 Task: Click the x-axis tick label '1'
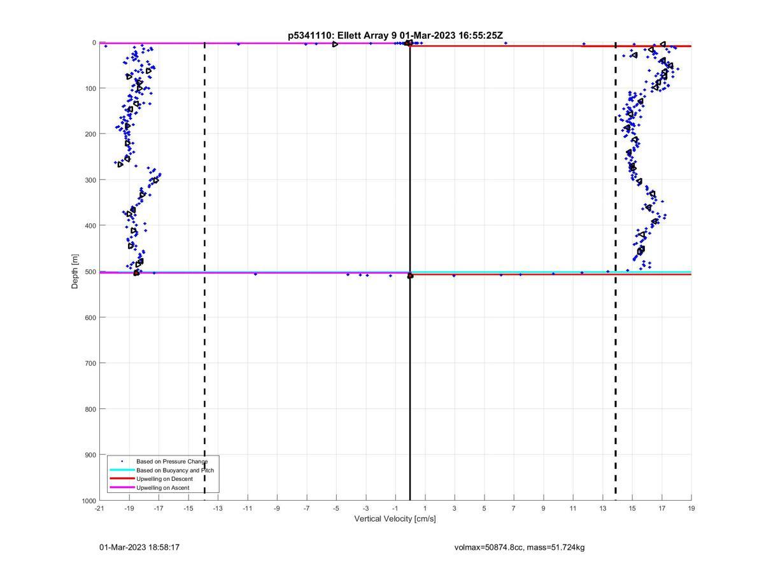point(425,508)
